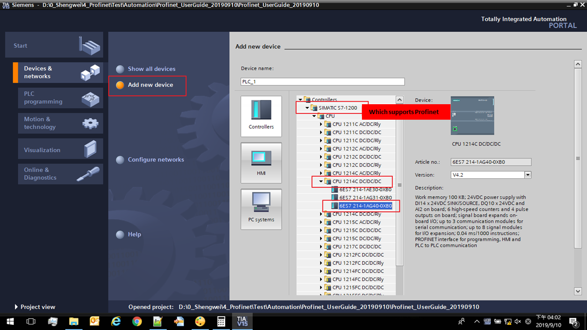This screenshot has height=330, width=587.
Task: Select CPU 1211C DC/DC/Rly in tree
Action: coord(356,141)
